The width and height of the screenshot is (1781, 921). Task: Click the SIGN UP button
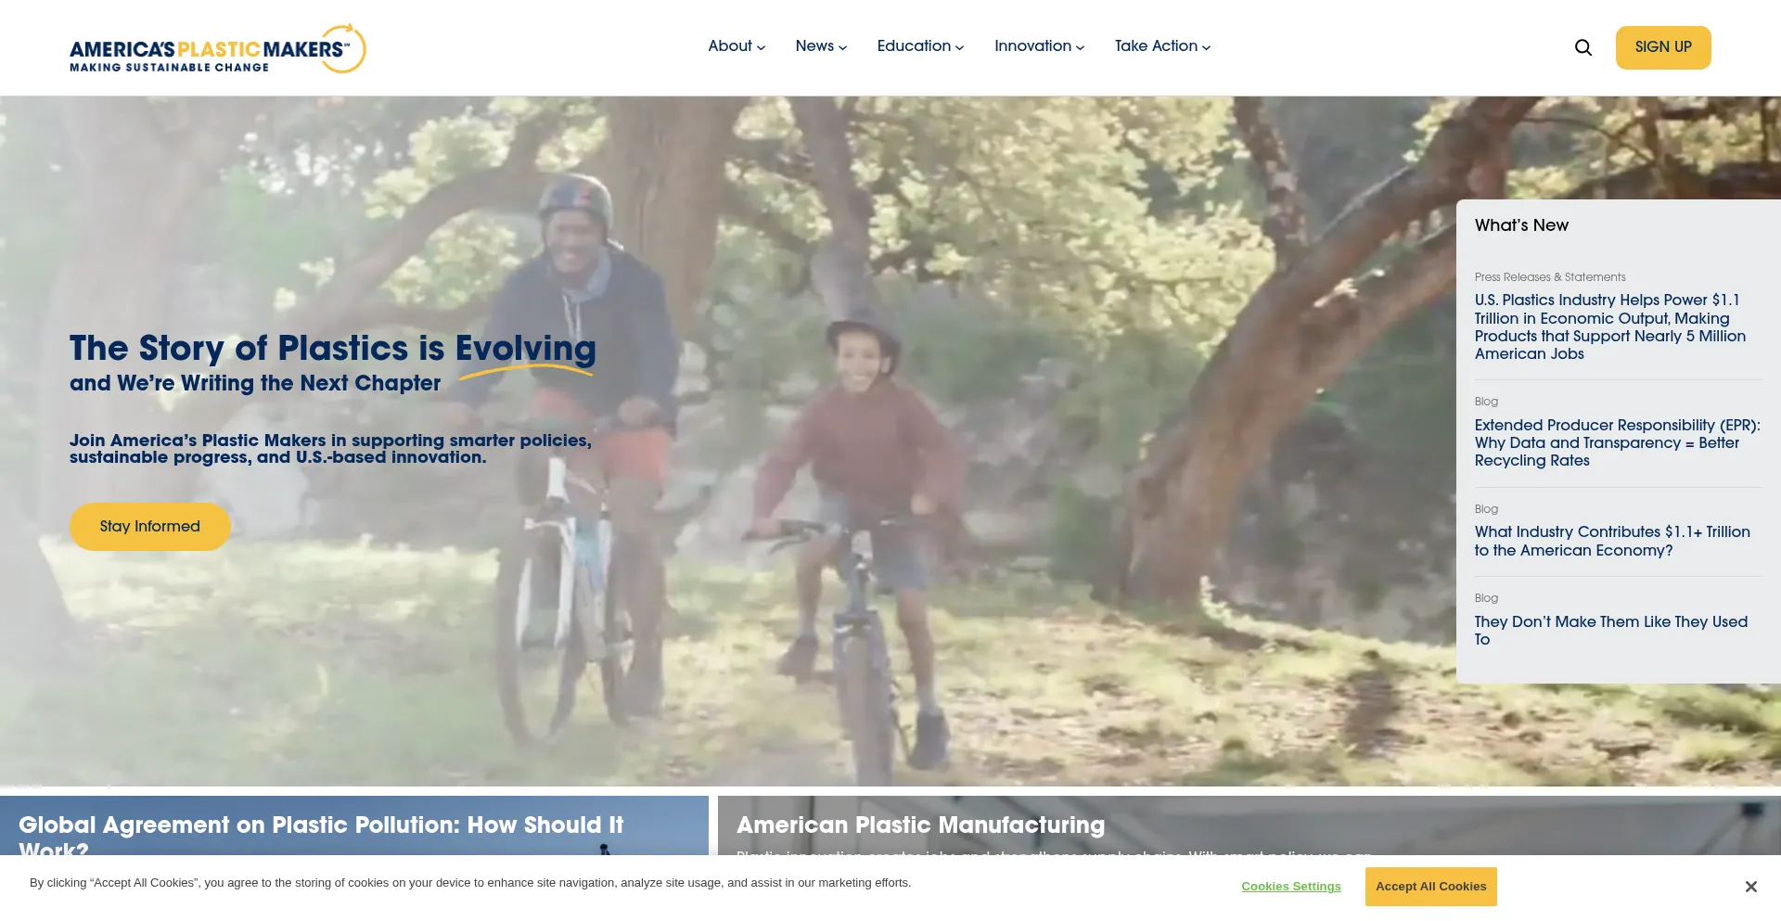pyautogui.click(x=1662, y=47)
